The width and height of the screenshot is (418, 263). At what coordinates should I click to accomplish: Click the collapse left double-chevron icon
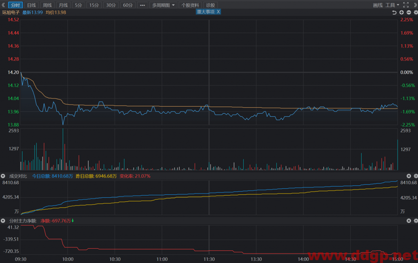3,5
